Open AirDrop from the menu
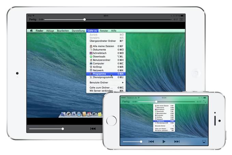Screen dimensions: 232x155 106,67
